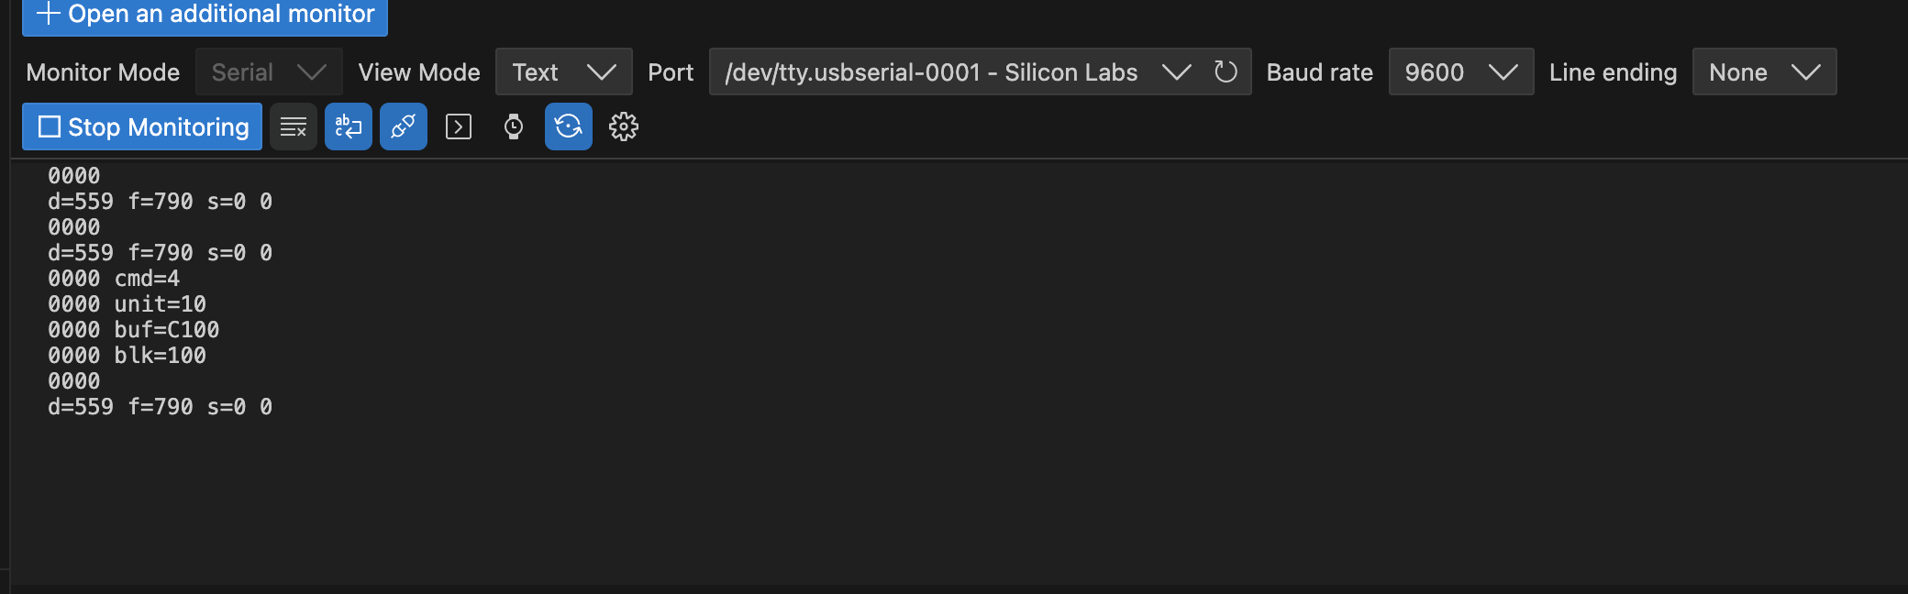The width and height of the screenshot is (1908, 594).
Task: Toggle the timestamp watch icon
Action: 514,126
